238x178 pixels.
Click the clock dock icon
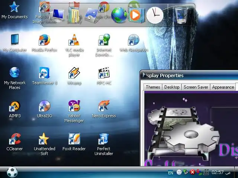click(x=155, y=15)
